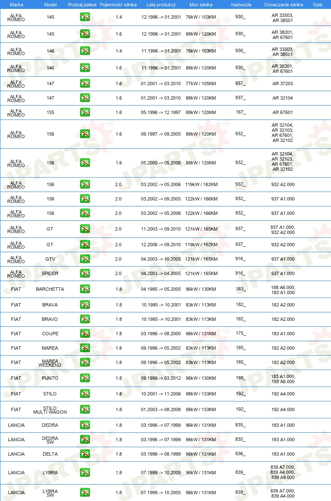Select the fuel icon for Lancia DEDRA SW
This screenshot has width=331, height=501.
click(x=85, y=440)
